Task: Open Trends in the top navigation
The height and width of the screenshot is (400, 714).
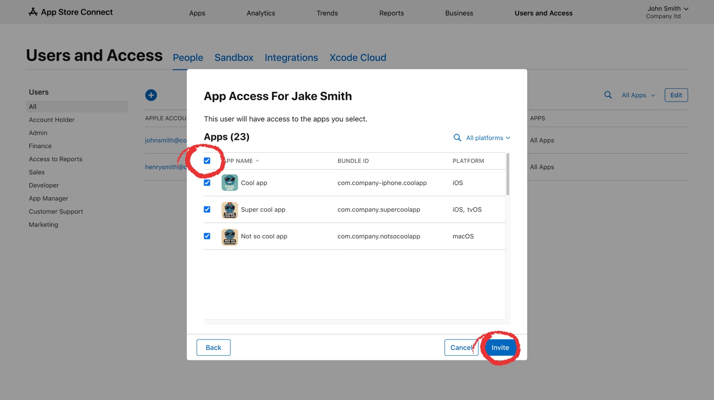Action: [x=327, y=13]
